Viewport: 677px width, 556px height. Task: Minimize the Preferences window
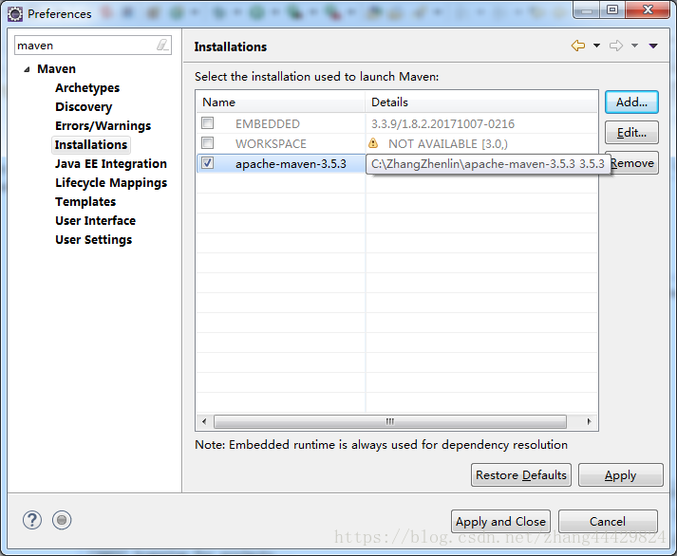(587, 9)
